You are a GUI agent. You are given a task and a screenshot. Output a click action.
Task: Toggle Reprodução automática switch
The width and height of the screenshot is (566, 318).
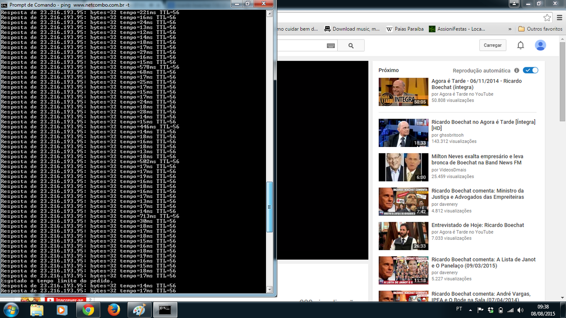531,70
